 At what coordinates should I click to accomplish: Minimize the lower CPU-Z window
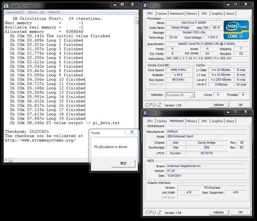pyautogui.click(x=228, y=112)
